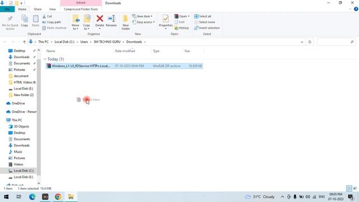Open the notification center icon
The width and height of the screenshot is (359, 202).
[x=350, y=197]
